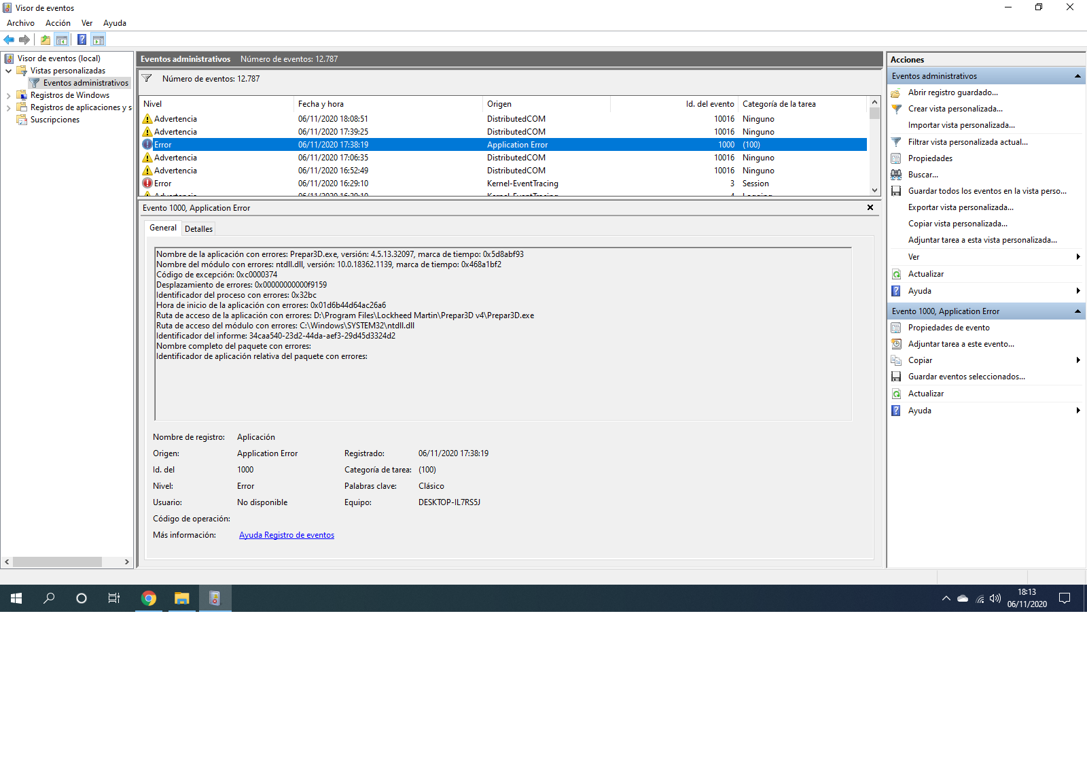Screen dimensions: 1087x775
Task: Collapse the Evento 1000, Application Error actions section
Action: point(1077,311)
